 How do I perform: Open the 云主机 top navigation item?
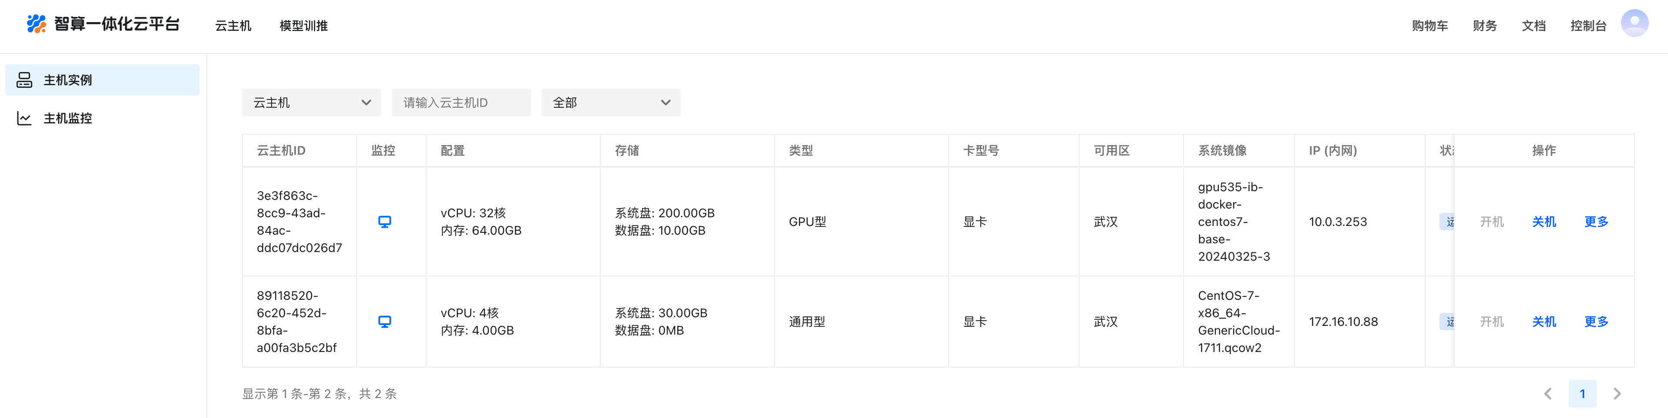tap(233, 26)
